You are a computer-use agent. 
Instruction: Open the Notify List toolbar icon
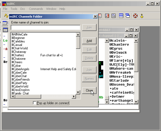pyautogui.click(x=107, y=16)
